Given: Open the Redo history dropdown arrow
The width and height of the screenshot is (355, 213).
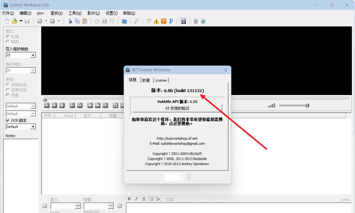Looking at the screenshot, I should click(x=59, y=21).
